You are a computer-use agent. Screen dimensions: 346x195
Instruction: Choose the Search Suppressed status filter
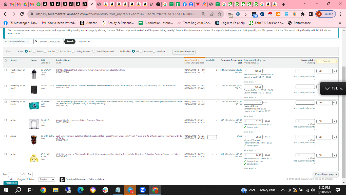(94, 51)
